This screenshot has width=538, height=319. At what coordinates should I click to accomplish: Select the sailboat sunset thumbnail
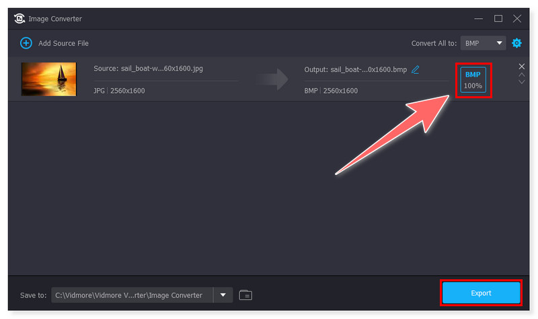click(x=48, y=79)
